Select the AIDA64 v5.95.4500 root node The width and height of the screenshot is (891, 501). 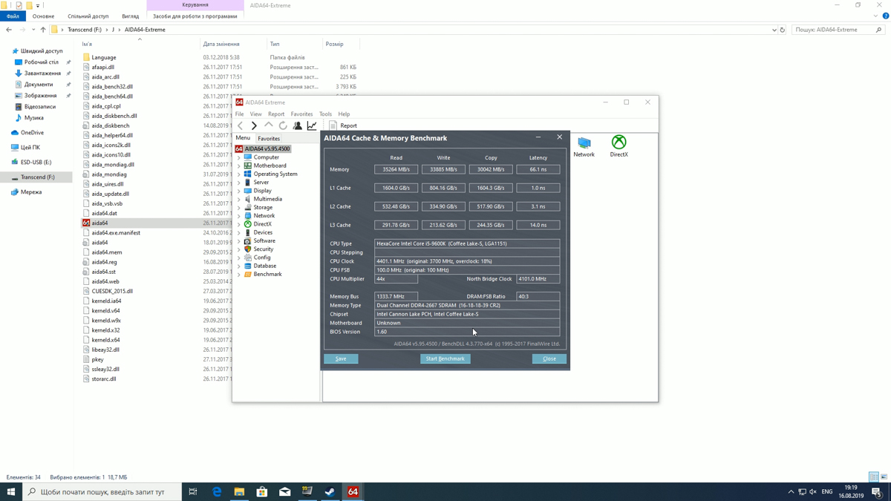click(x=267, y=148)
